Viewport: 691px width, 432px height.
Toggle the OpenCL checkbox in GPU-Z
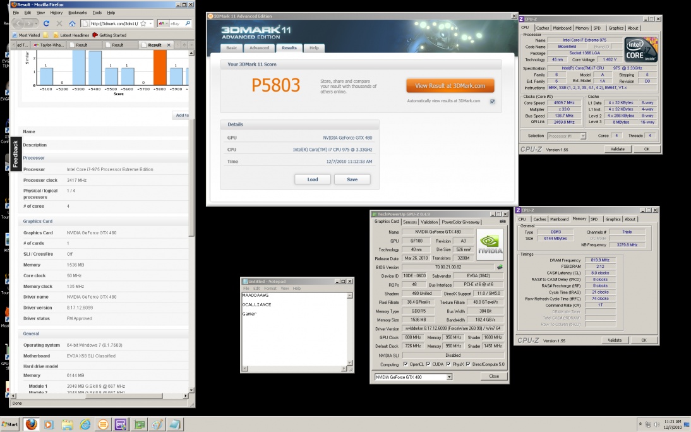[406, 364]
